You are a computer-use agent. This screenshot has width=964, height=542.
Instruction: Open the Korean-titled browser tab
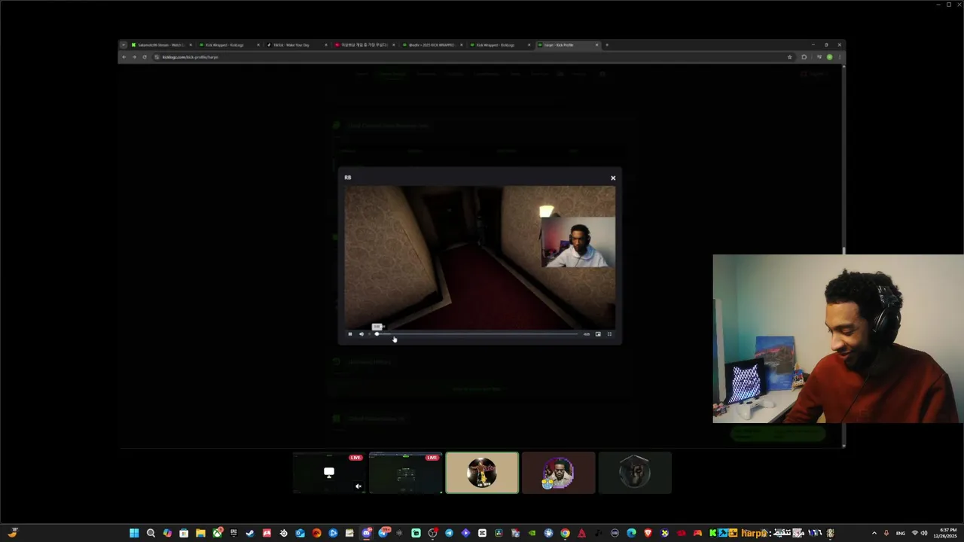[x=364, y=45]
